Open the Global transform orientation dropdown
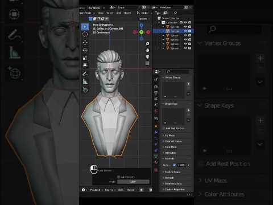273x205 pixels. pos(144,13)
